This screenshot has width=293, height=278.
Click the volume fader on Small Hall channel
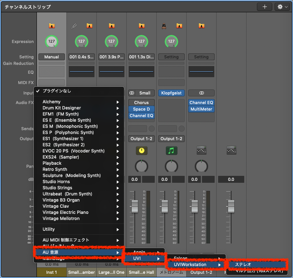click(135, 207)
